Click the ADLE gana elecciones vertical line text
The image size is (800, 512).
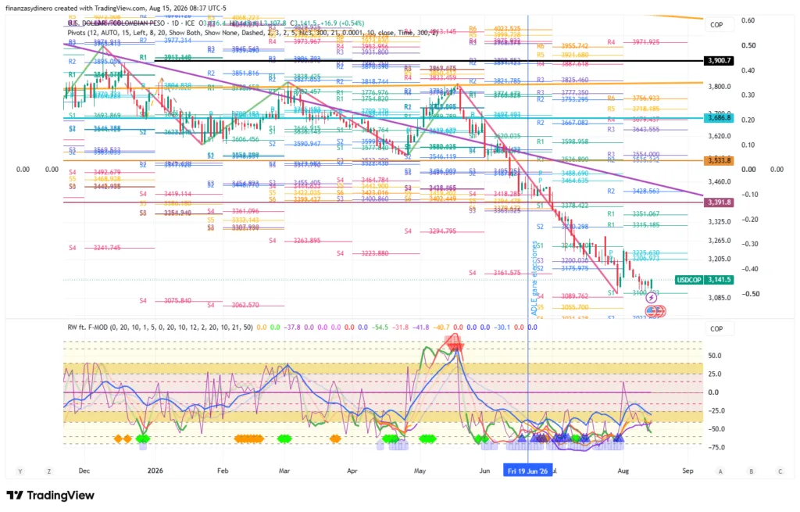coord(534,278)
